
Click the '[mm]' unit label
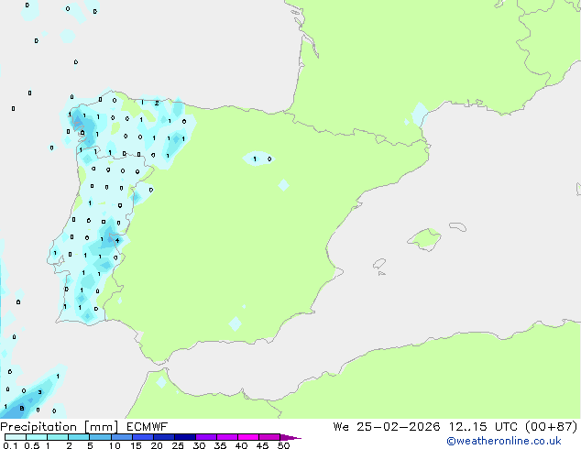pyautogui.click(x=101, y=427)
